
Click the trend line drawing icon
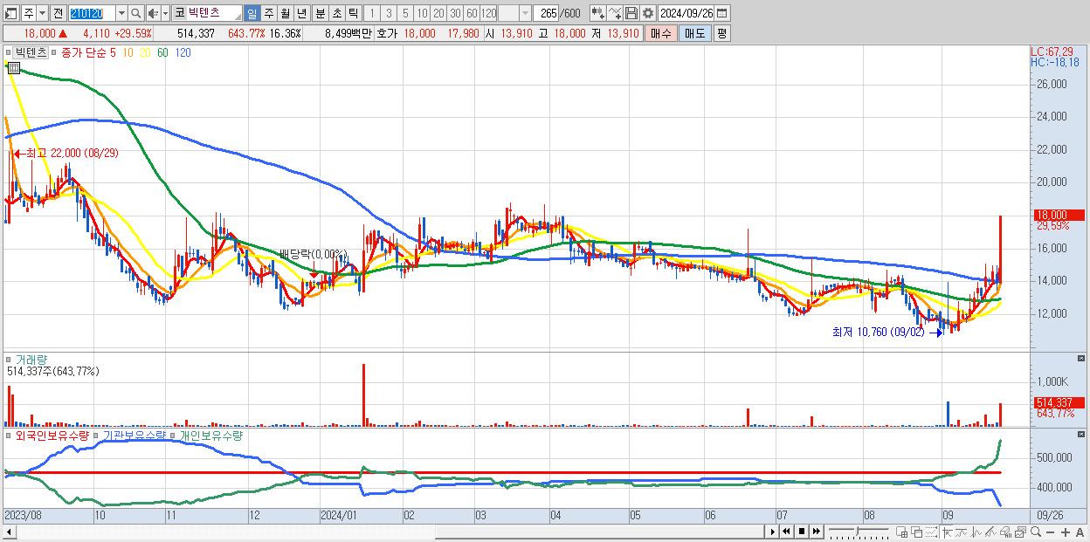[990, 532]
